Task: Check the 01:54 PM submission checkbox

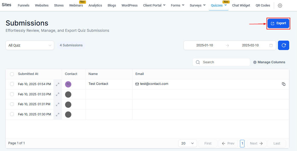Action: pyautogui.click(x=12, y=84)
